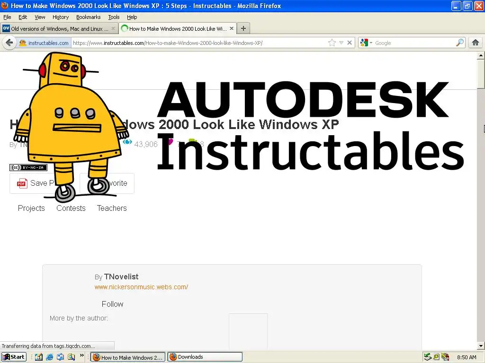
Task: Stop loading the page with X button
Action: [x=350, y=43]
